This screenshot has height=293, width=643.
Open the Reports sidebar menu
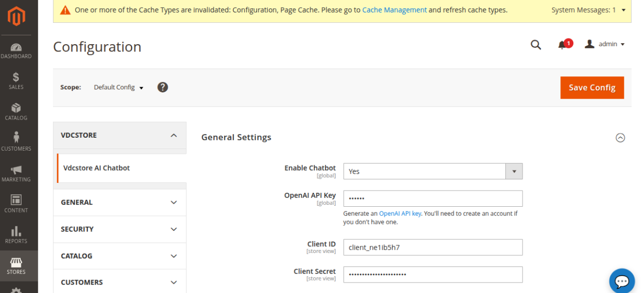coord(16,235)
